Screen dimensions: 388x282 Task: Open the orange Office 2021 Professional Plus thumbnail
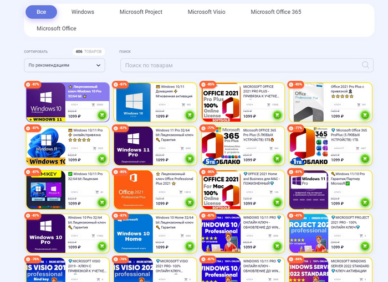click(x=134, y=190)
